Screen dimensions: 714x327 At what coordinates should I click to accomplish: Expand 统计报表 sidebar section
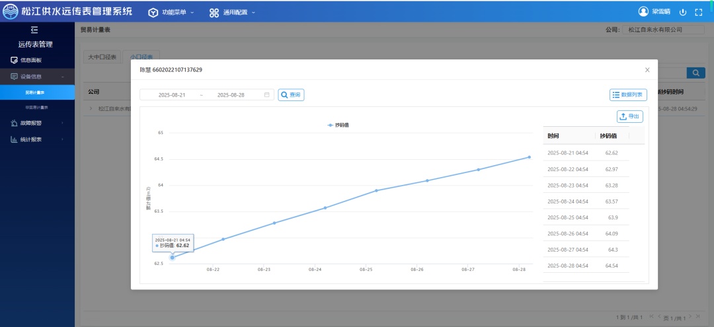(37, 139)
